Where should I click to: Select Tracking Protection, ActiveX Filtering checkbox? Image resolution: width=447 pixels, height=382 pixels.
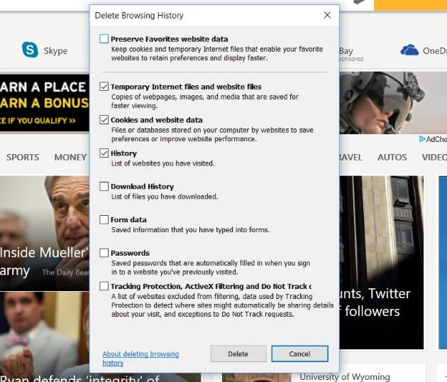[104, 286]
